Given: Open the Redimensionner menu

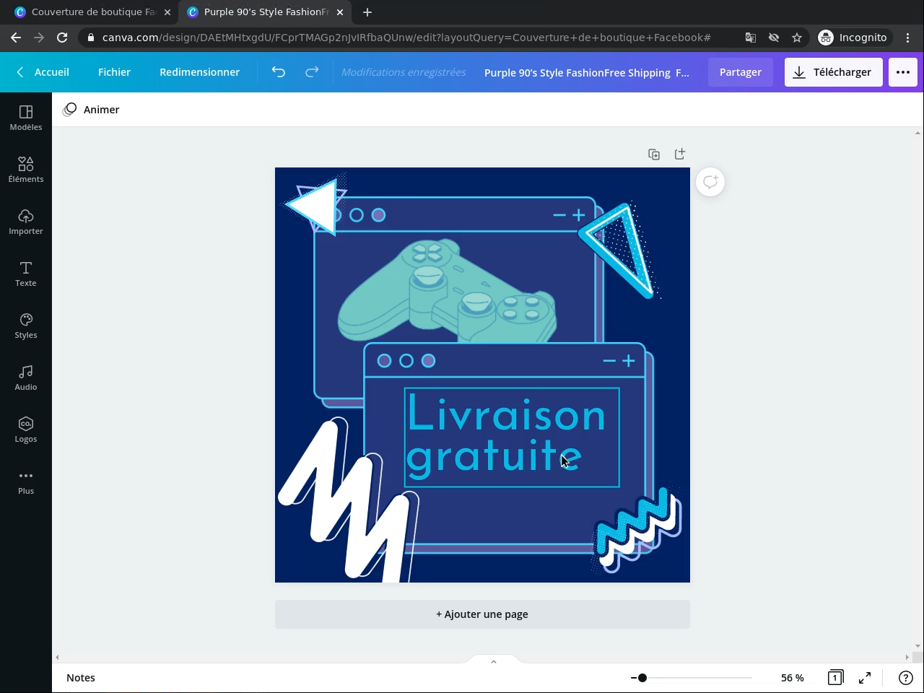Looking at the screenshot, I should pos(199,72).
